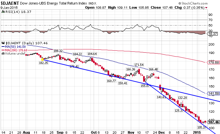The image size is (220, 134).
Task: Click the 188.32 peak price label
Action: pyautogui.click(x=58, y=51)
